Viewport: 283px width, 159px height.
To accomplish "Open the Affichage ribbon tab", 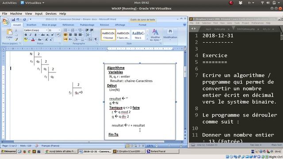I will pos(120,25).
